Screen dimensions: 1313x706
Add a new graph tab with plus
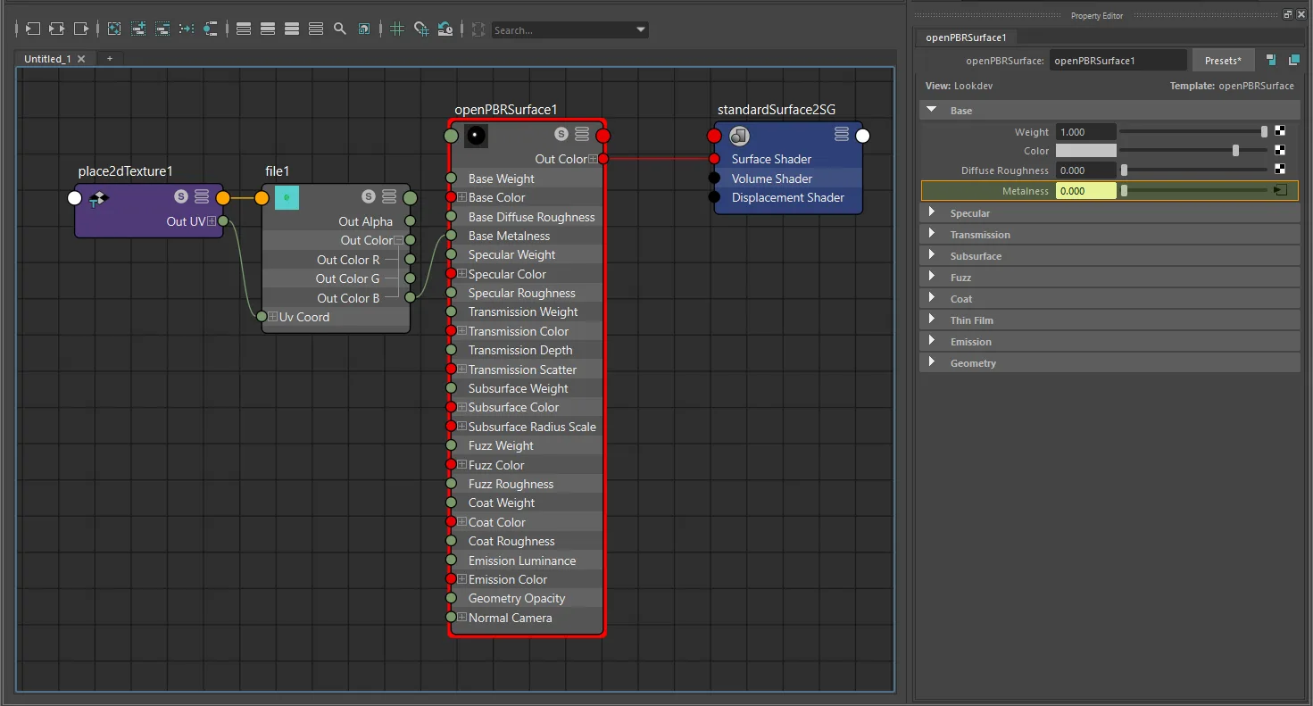[110, 58]
